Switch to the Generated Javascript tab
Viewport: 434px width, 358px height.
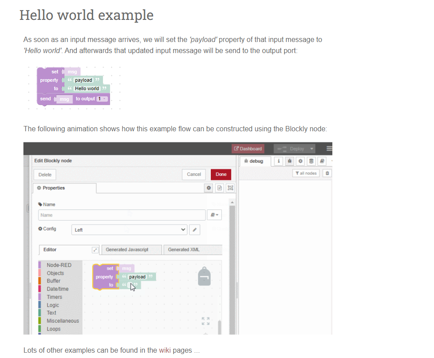(x=131, y=250)
